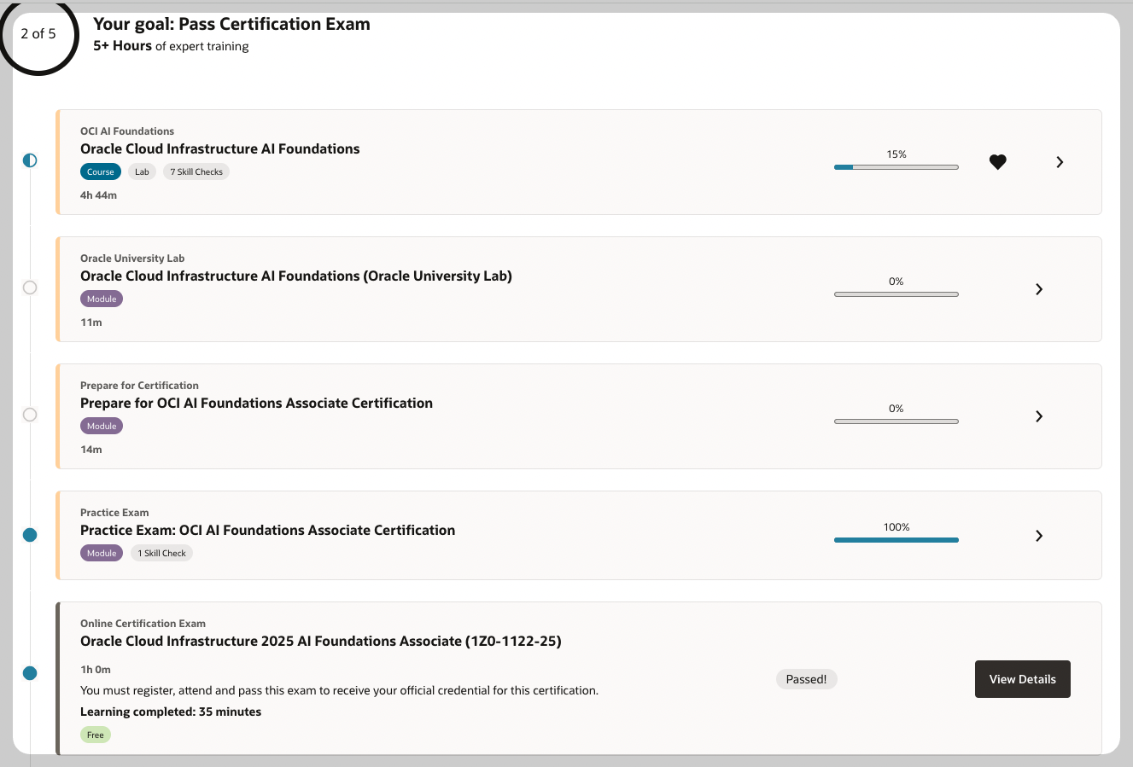Click the 7 Skill Checks badge
Viewport: 1133px width, 767px height.
click(196, 171)
